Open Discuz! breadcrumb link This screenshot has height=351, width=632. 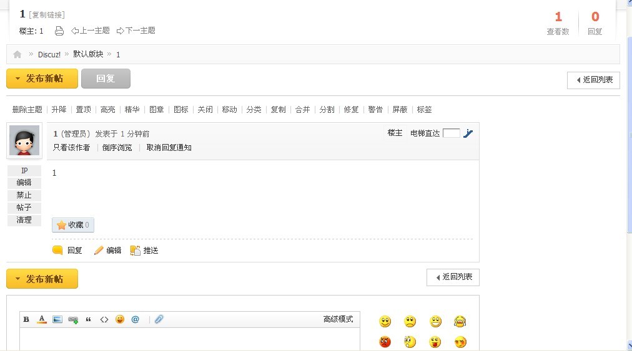pos(49,54)
